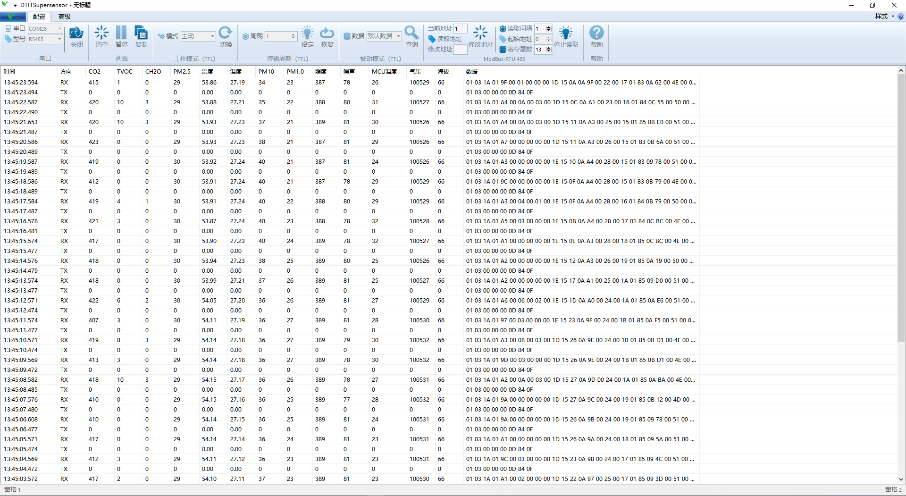
Task: Open the COM28 serial port dropdown
Action: click(x=59, y=28)
